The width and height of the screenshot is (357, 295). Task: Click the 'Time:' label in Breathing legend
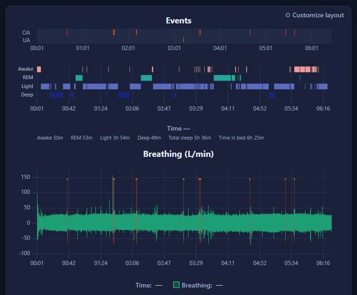tap(144, 285)
